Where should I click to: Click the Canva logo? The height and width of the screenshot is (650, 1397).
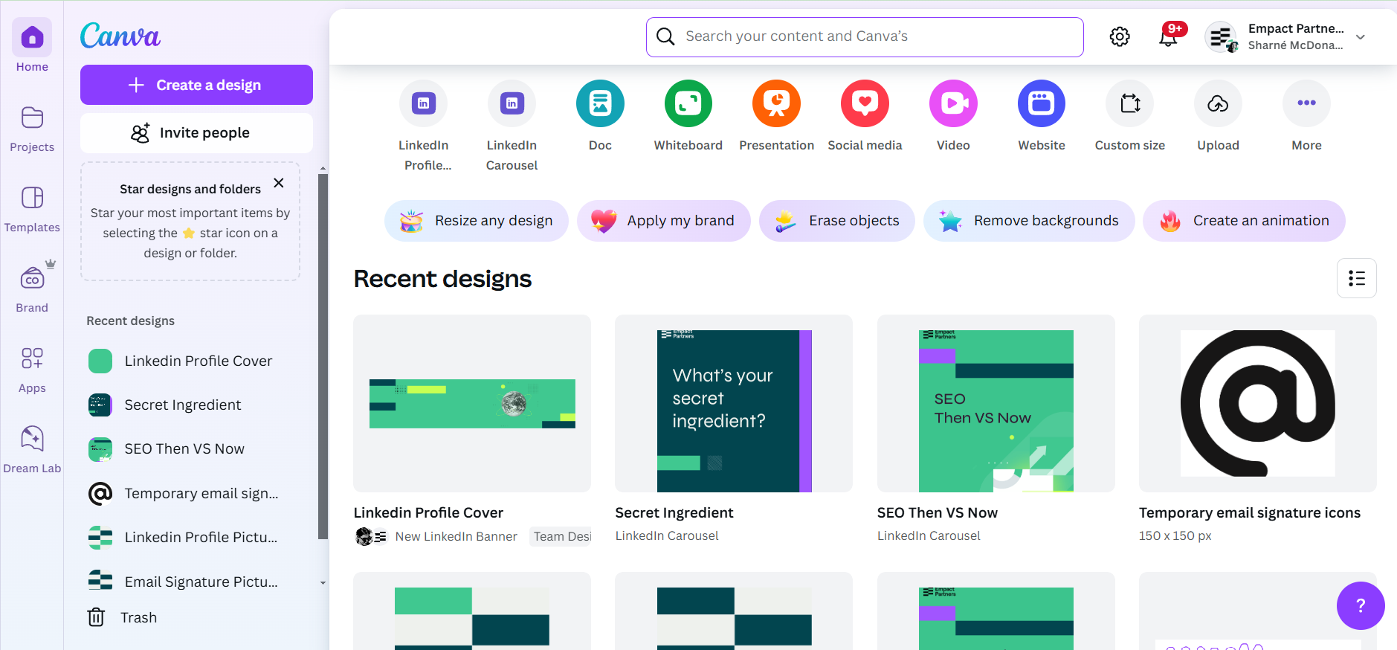click(x=120, y=36)
